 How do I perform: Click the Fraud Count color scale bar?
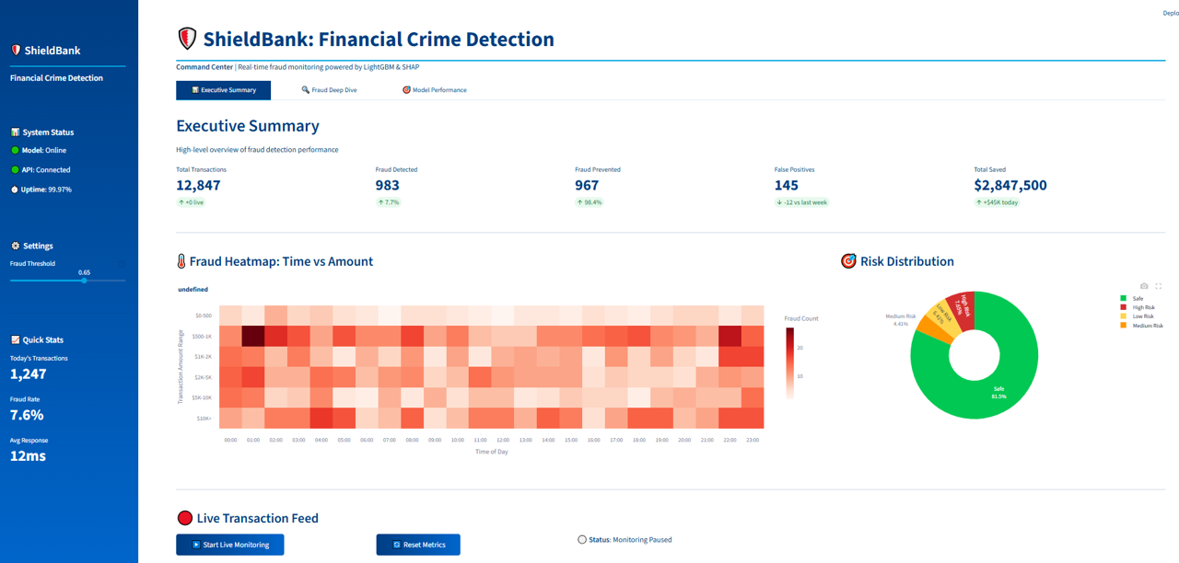(x=790, y=363)
